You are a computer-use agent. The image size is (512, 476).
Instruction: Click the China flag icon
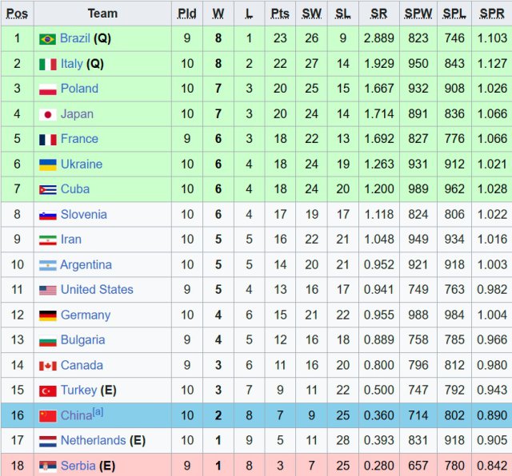coord(47,416)
